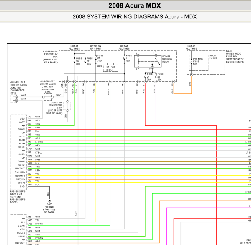Click the A7 WHT pin row
251x245 pixels.
click(x=34, y=227)
